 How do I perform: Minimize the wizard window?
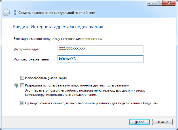pos(151,3)
